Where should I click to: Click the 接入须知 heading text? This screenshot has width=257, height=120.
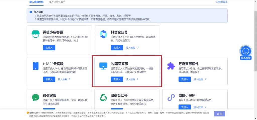(x=38, y=12)
